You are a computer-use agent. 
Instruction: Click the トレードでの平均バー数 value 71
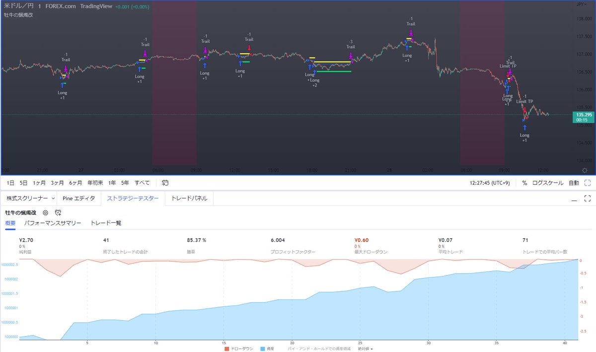tap(525, 240)
